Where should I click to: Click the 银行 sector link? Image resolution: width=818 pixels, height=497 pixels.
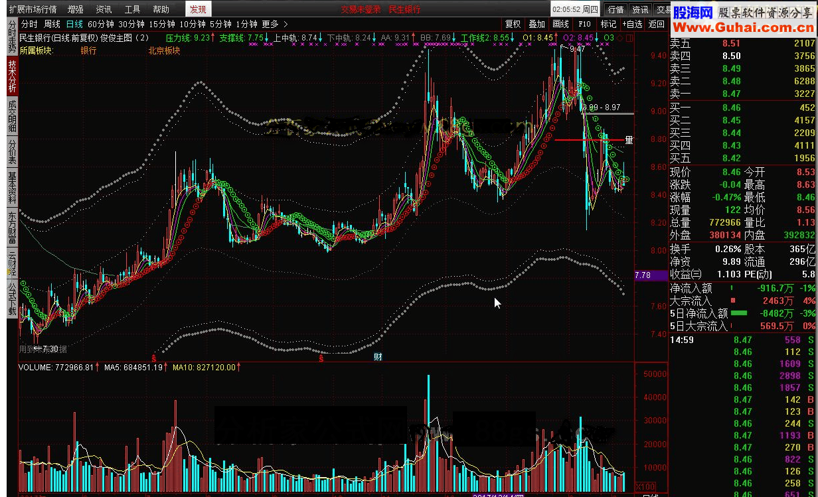[88, 50]
